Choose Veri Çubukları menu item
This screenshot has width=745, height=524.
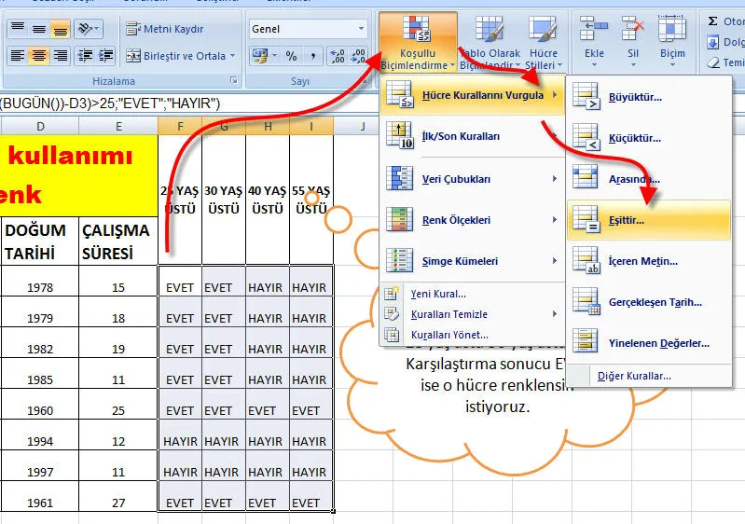pos(472,178)
